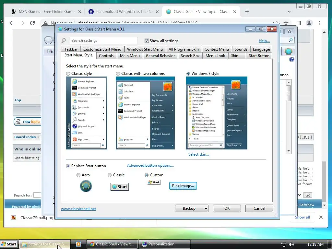This screenshot has width=332, height=249.
Task: Switch to the Main Menu tab
Action: tap(130, 56)
